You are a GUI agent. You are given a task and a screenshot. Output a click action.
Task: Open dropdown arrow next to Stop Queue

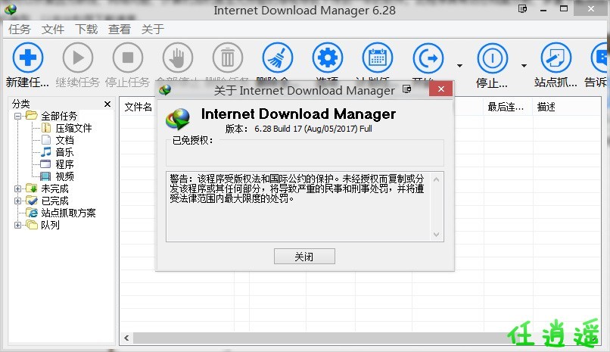pyautogui.click(x=524, y=65)
